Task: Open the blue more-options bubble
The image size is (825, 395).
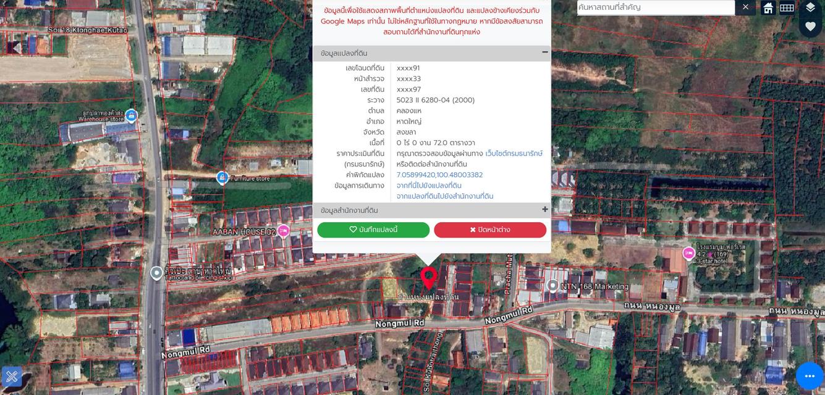Action: coord(810,376)
